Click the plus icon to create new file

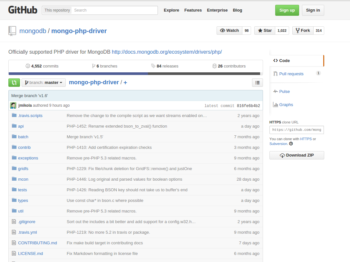[125, 83]
